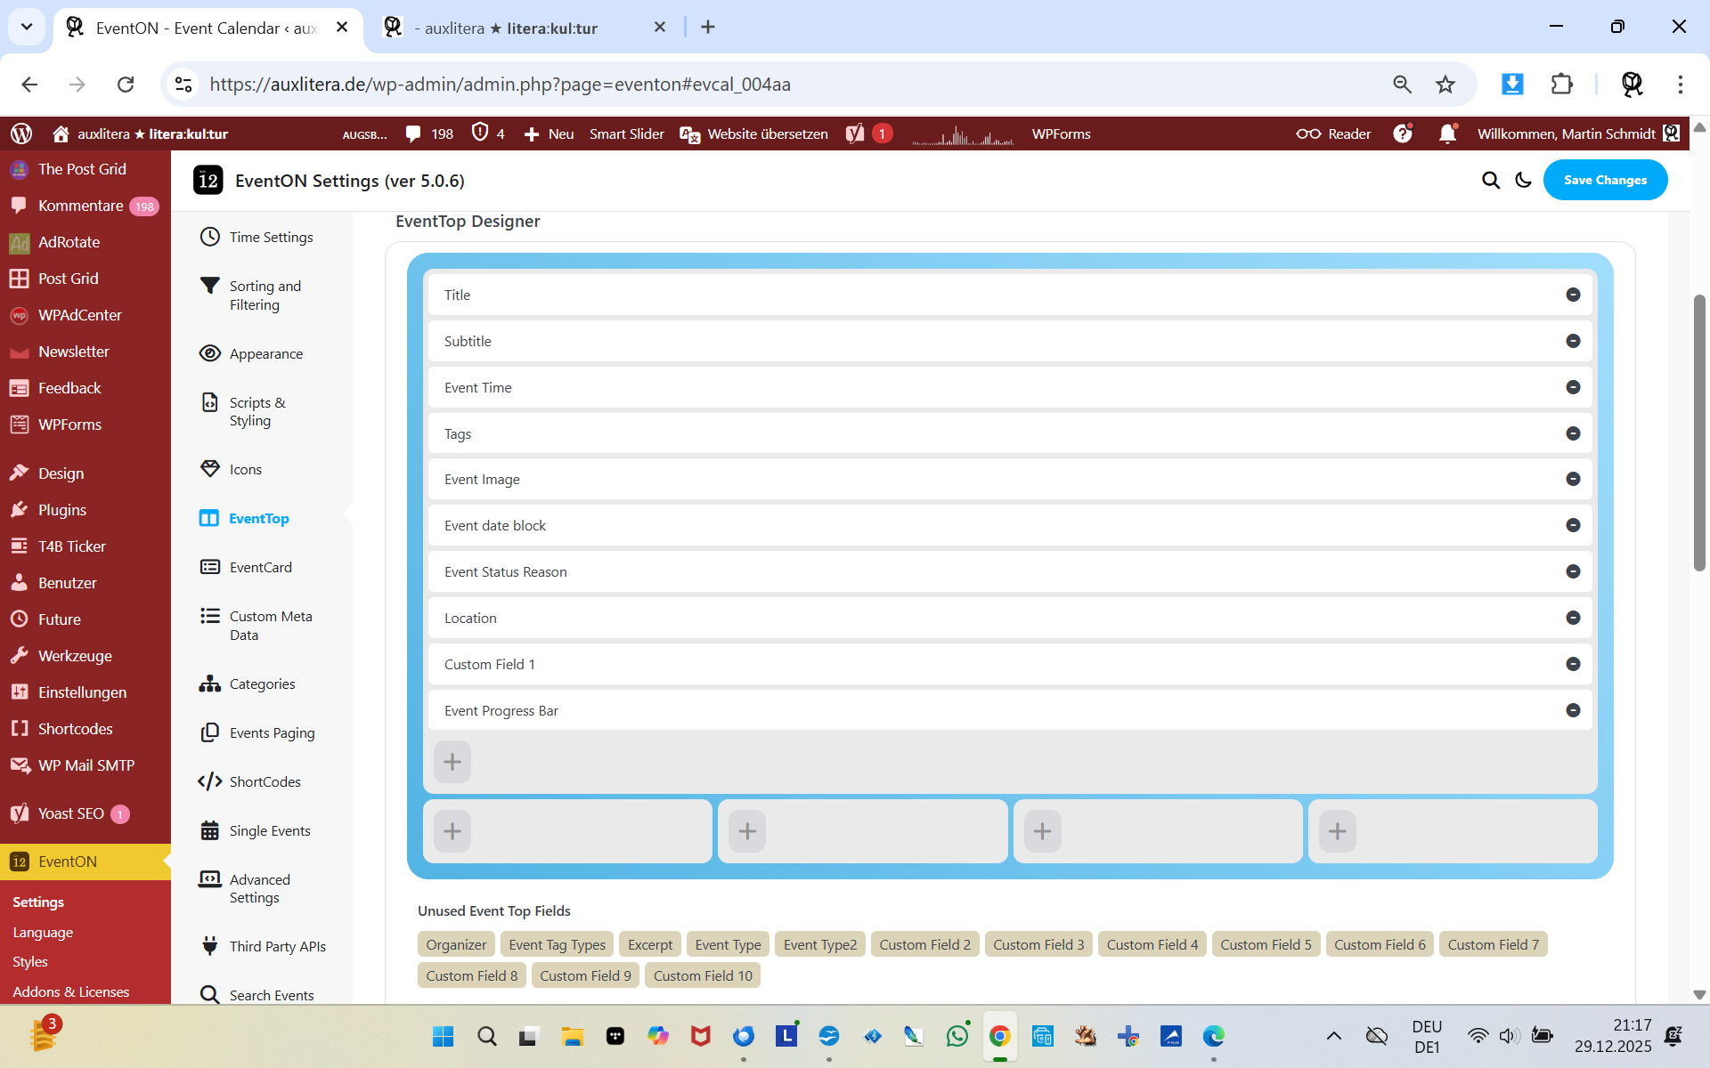Add field with plus below Event Progress Bar
Screen dimensions: 1710x1068
pyautogui.click(x=452, y=762)
